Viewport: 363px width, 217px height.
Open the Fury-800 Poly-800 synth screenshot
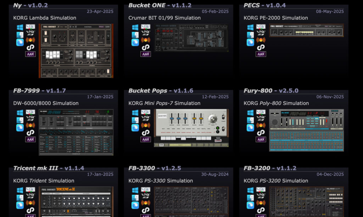(306, 130)
